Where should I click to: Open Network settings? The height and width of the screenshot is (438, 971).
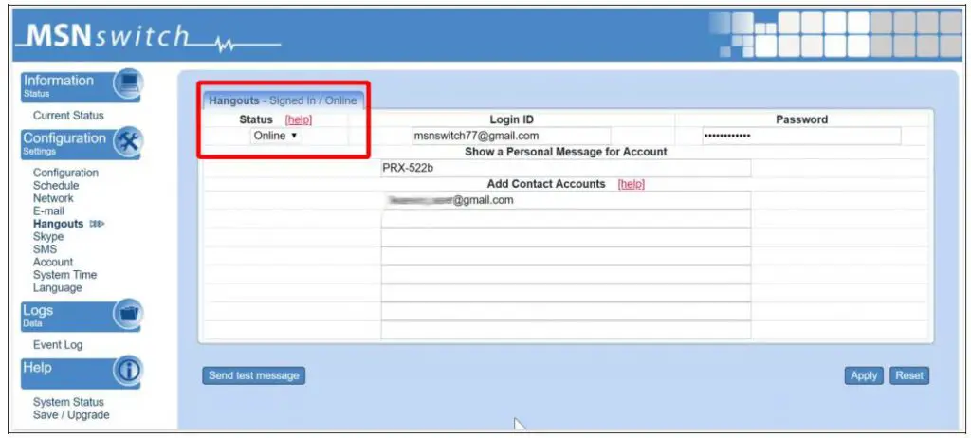pyautogui.click(x=53, y=198)
